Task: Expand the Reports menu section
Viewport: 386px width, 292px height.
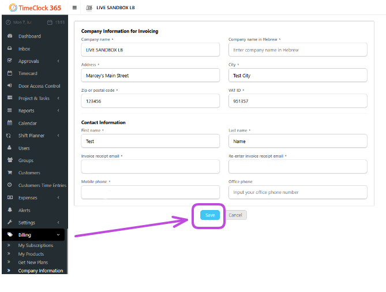Action: click(x=58, y=111)
